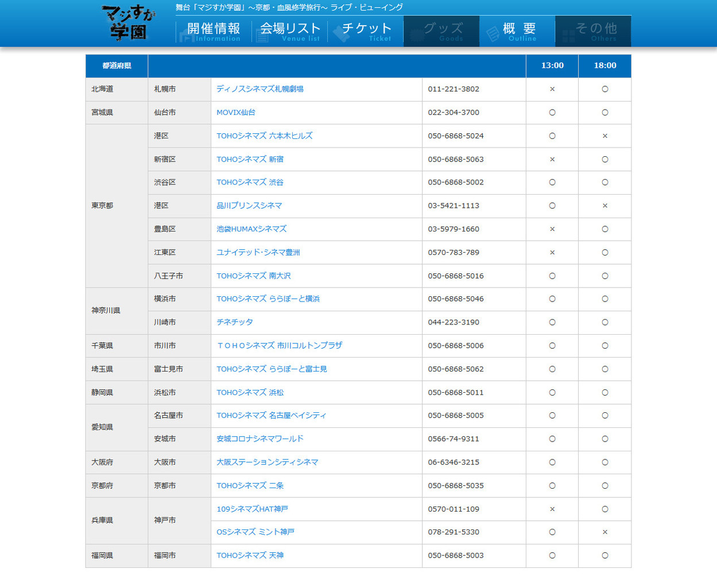717x588 pixels.
Task: Open the 会場リスト Venue list tab
Action: tap(290, 31)
